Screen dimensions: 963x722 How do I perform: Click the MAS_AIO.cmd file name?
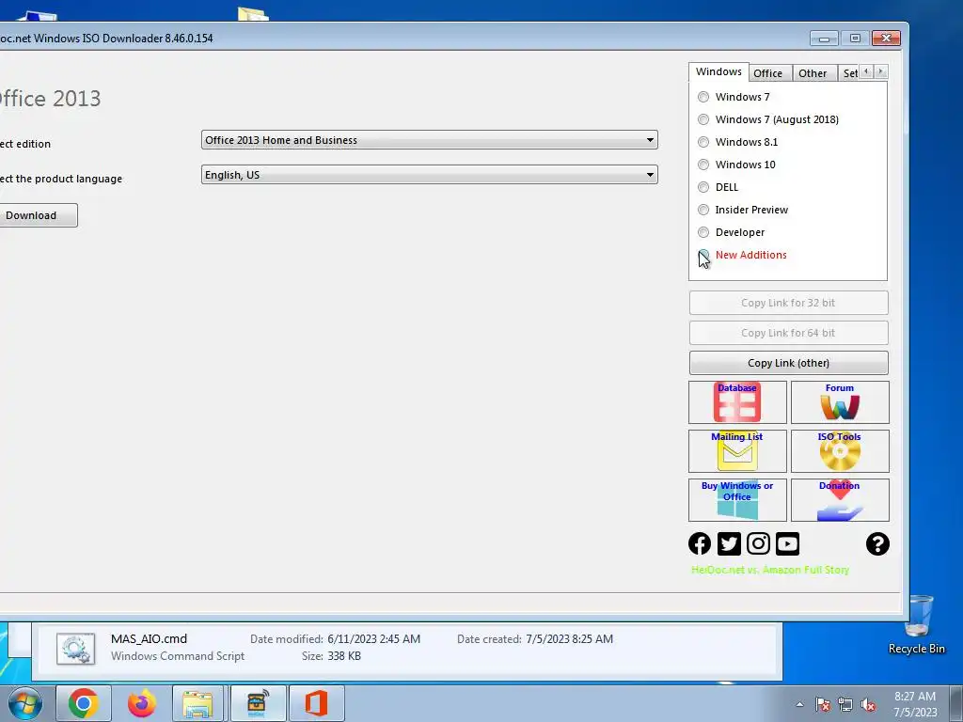[150, 639]
